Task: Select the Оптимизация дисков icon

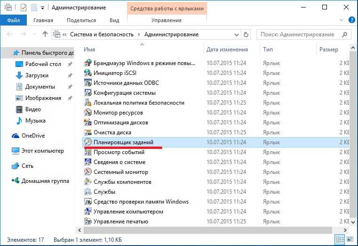Action: click(88, 123)
